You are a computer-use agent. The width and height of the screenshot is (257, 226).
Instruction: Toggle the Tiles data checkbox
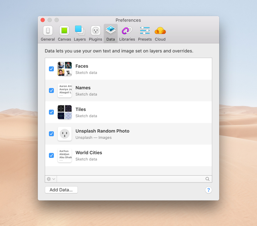pos(51,112)
